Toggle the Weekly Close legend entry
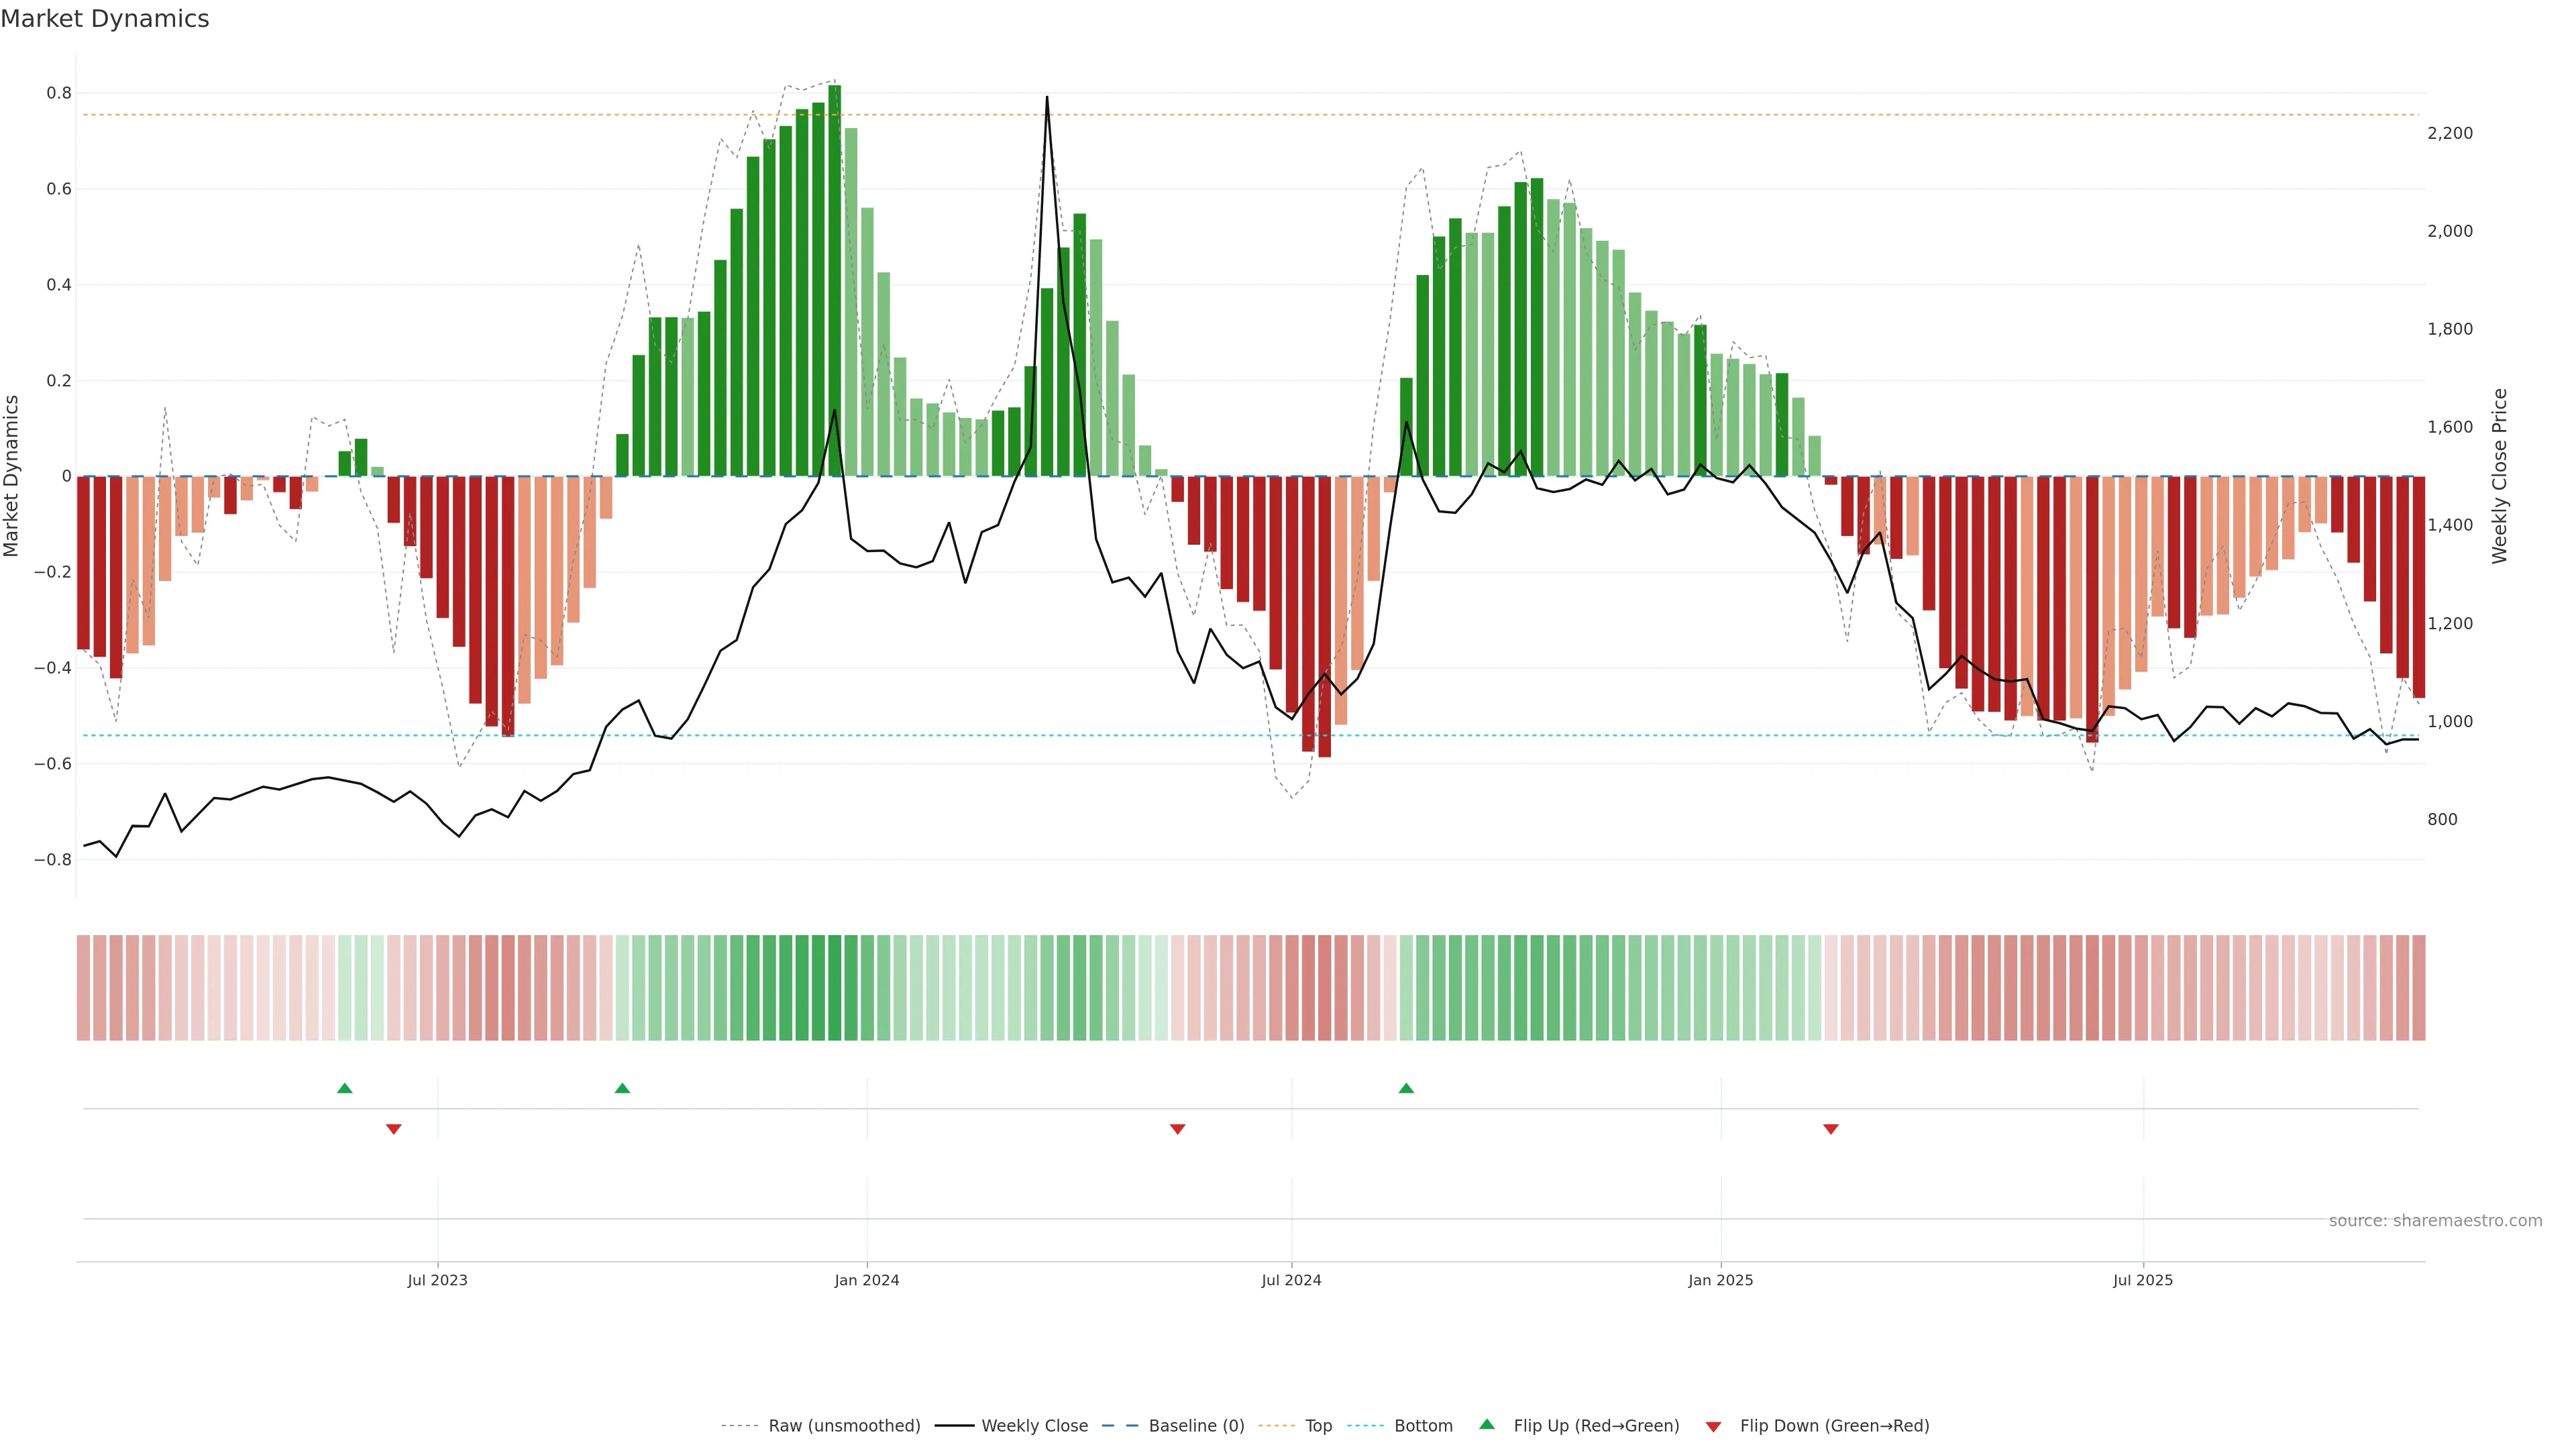 pyautogui.click(x=1034, y=1426)
